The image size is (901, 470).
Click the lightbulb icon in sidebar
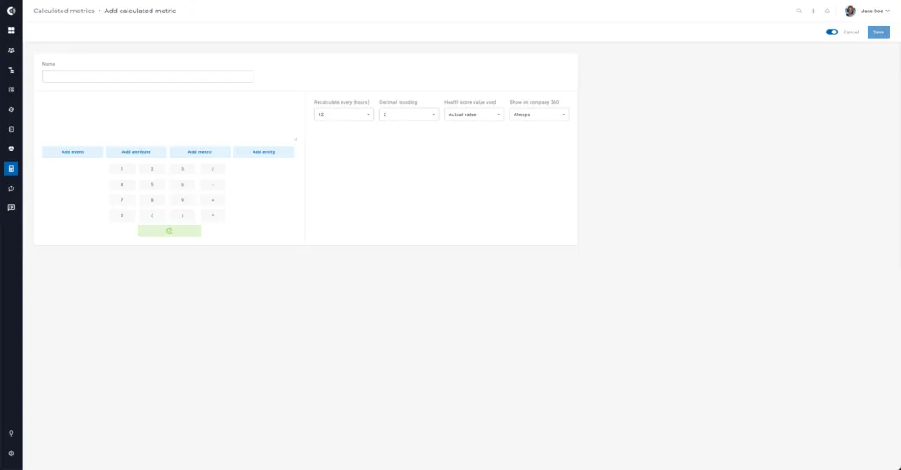click(11, 433)
